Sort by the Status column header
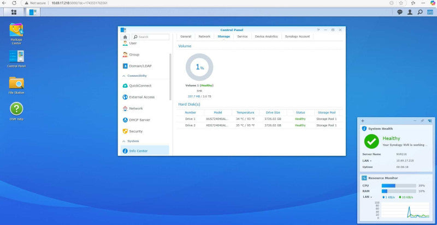The height and width of the screenshot is (225, 437). [x=300, y=113]
